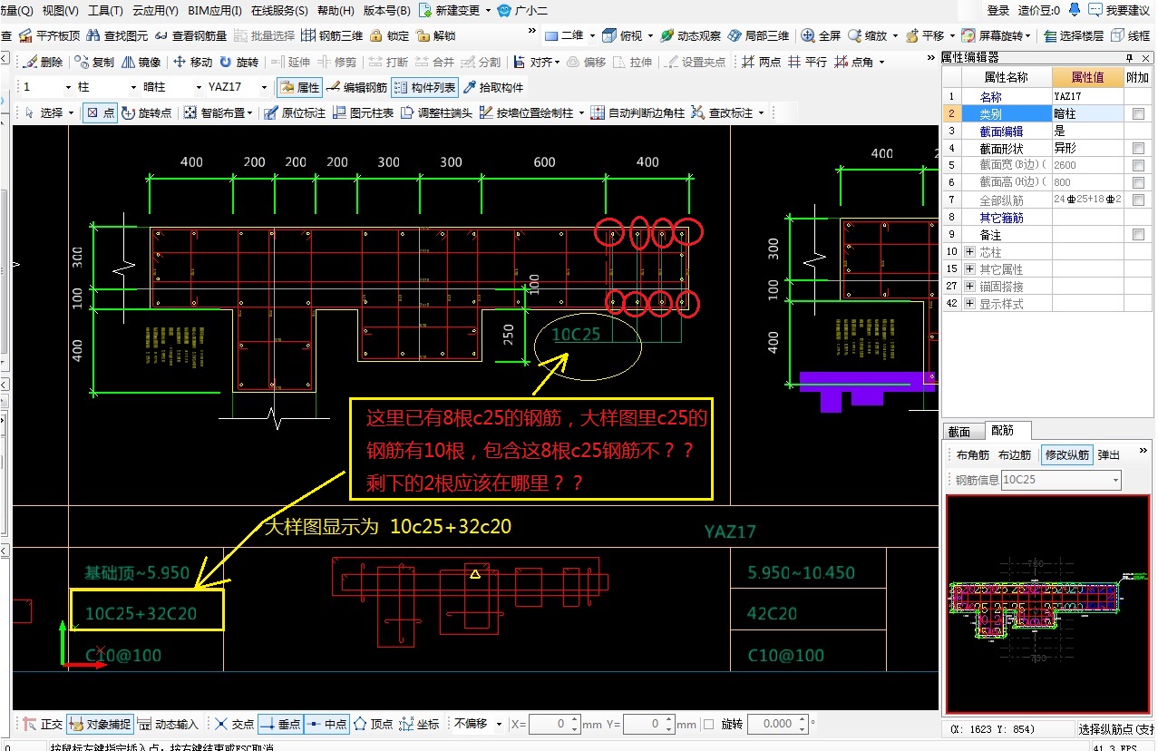Click 局部三维 tool
Screen dimensions: 1158x751
coord(758,35)
